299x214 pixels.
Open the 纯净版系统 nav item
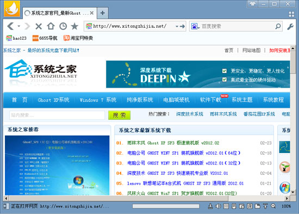(x=140, y=100)
